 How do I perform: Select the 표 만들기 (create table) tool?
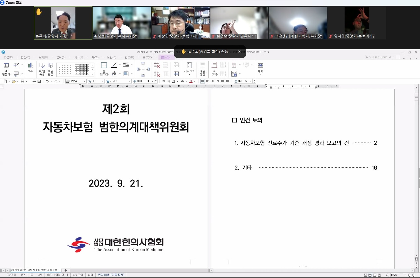click(6, 69)
